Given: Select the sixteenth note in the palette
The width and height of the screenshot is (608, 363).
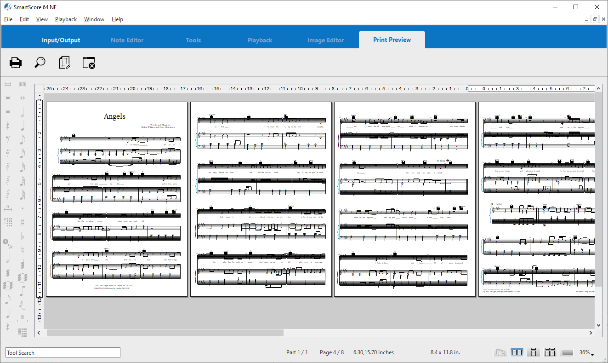Looking at the screenshot, I should tap(22, 153).
